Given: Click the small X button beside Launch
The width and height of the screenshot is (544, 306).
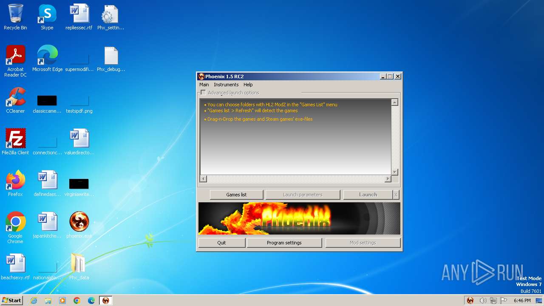Looking at the screenshot, I should [396, 195].
